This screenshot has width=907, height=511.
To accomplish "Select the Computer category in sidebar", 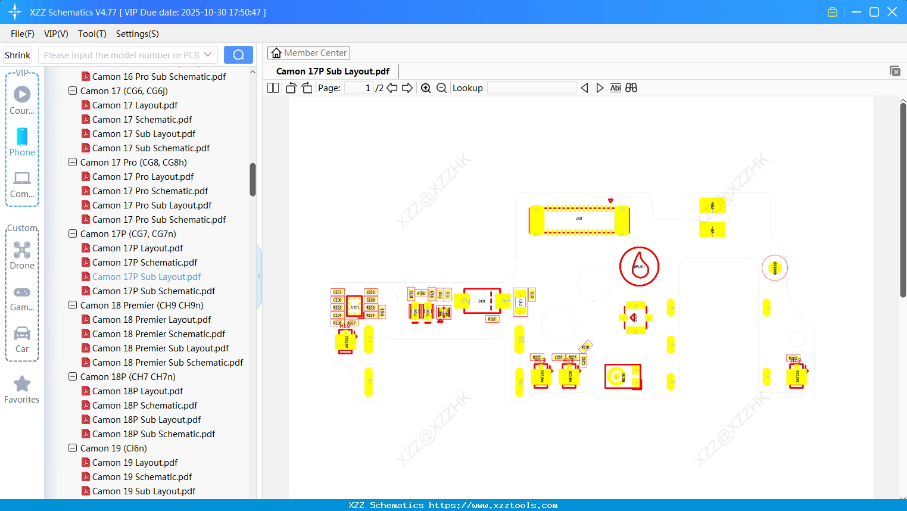I will click(22, 184).
